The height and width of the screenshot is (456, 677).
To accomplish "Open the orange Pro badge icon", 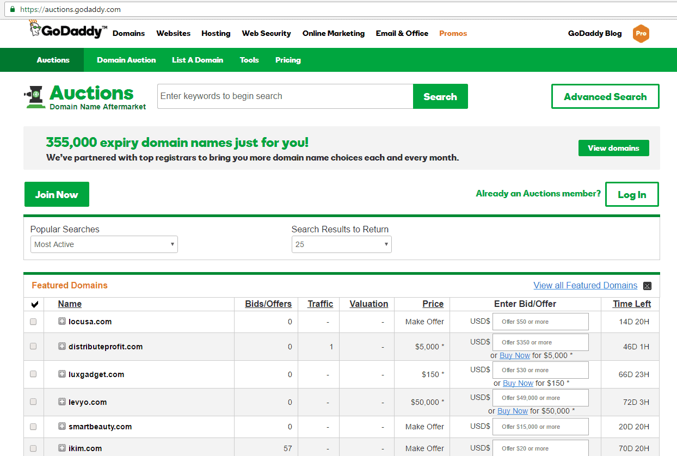I will (x=641, y=33).
